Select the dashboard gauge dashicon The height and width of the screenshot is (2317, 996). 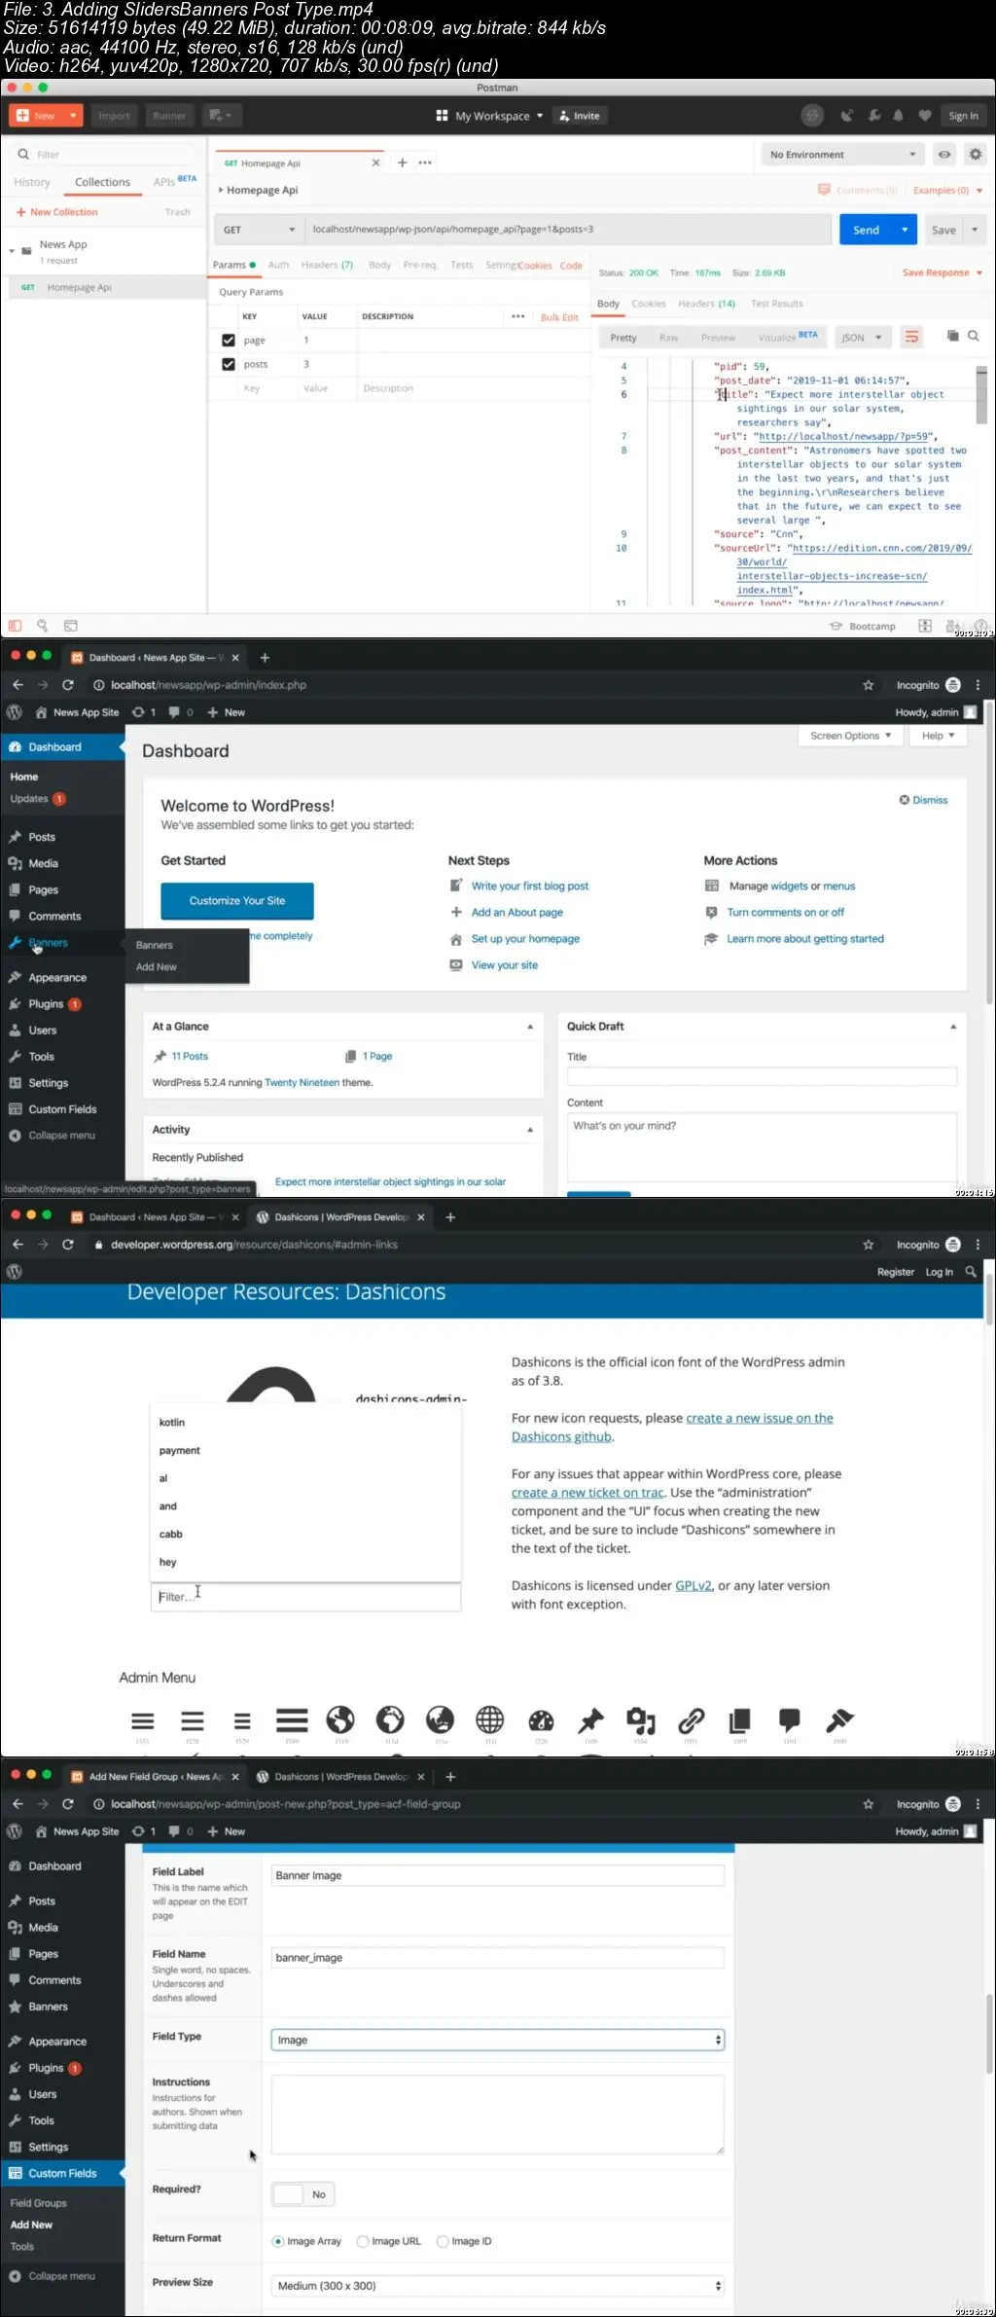[541, 1720]
